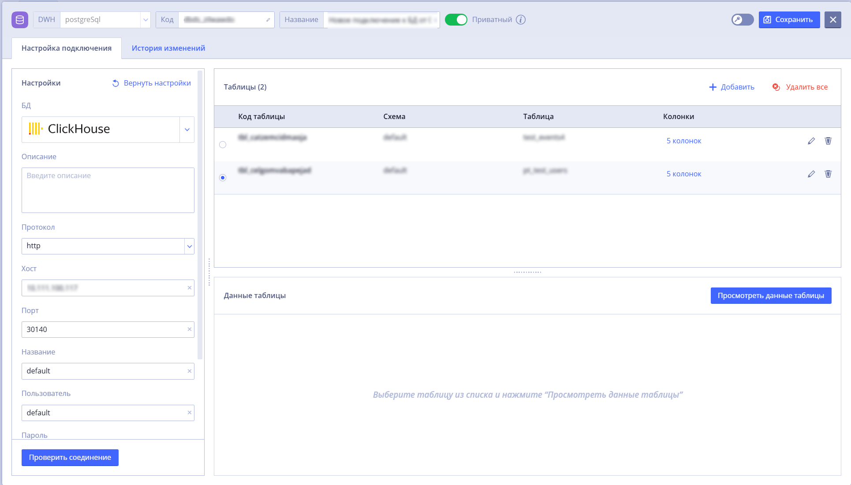
Task: Click Просмотреть данные таблицы button
Action: (771, 296)
